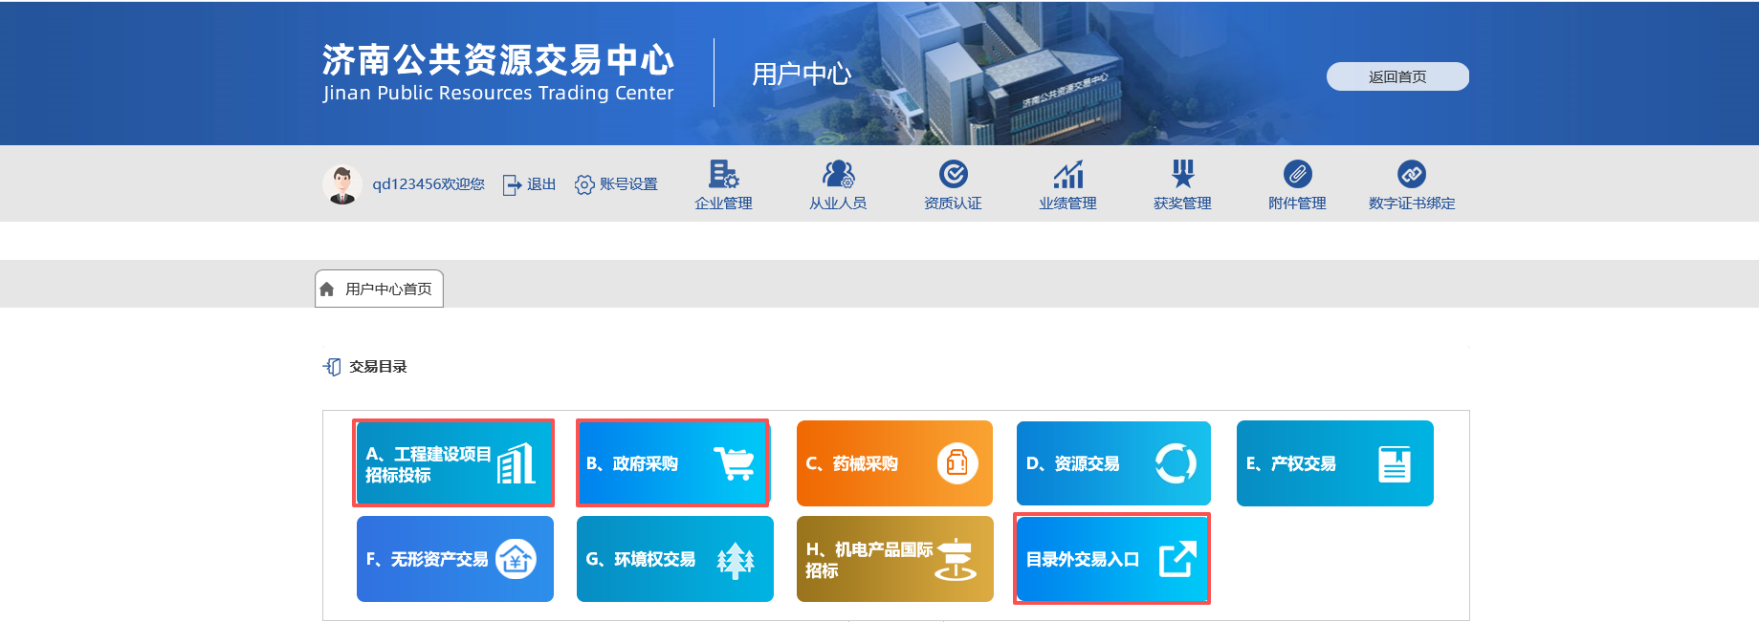Open 账号设置 account settings
Image resolution: width=1759 pixels, height=622 pixels.
point(617,184)
